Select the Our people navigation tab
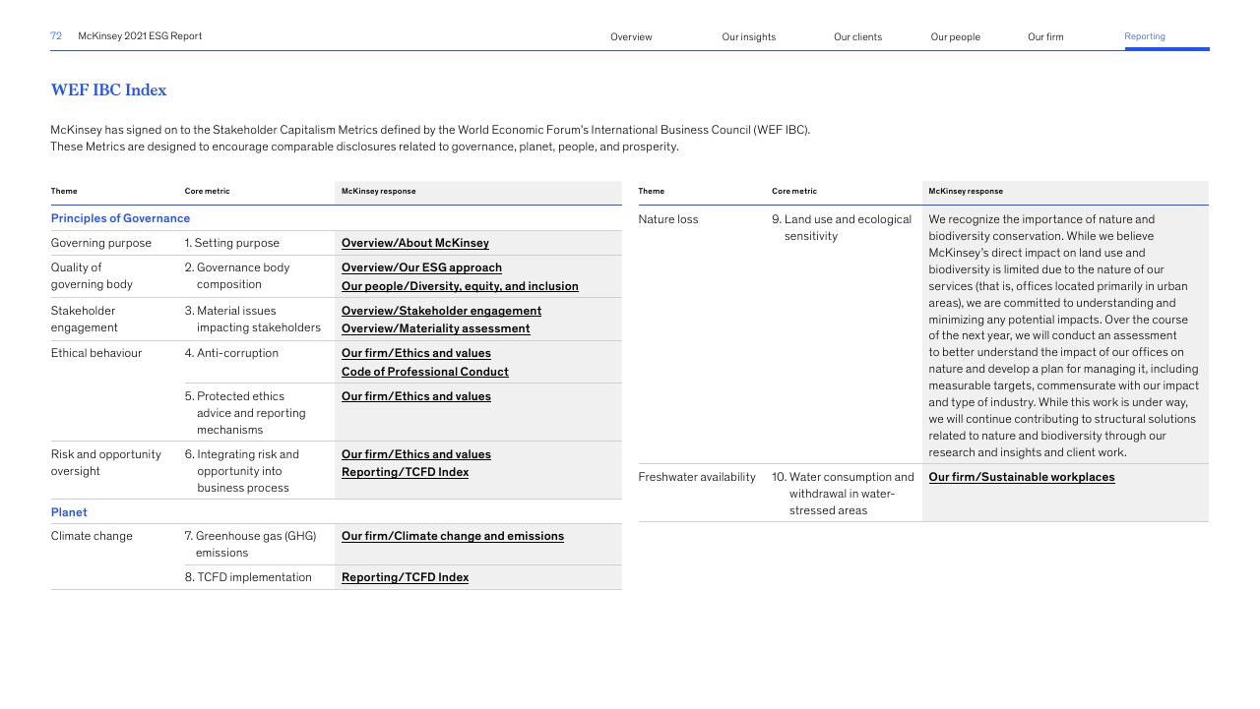Screen dimensions: 1260x709 (955, 36)
